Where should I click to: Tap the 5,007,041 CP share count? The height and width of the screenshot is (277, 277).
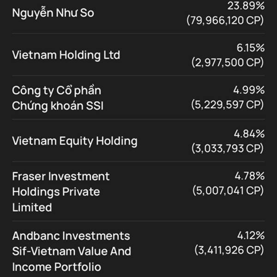(x=228, y=191)
